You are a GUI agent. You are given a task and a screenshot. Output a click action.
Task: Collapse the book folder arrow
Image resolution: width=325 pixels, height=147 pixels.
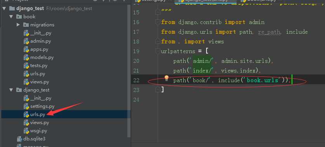11,17
